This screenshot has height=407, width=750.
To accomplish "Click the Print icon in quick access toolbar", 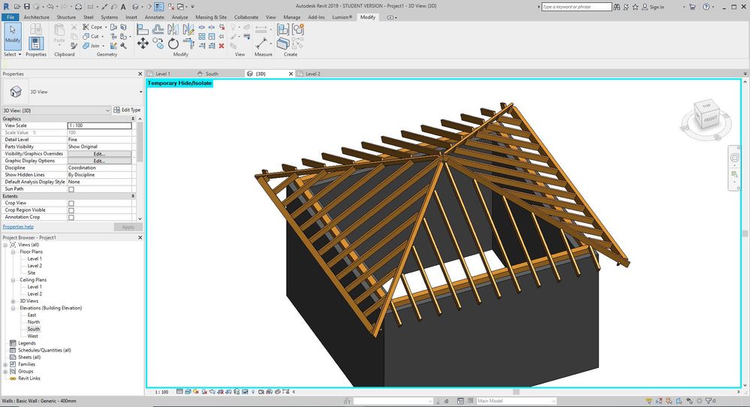I will pyautogui.click(x=78, y=7).
